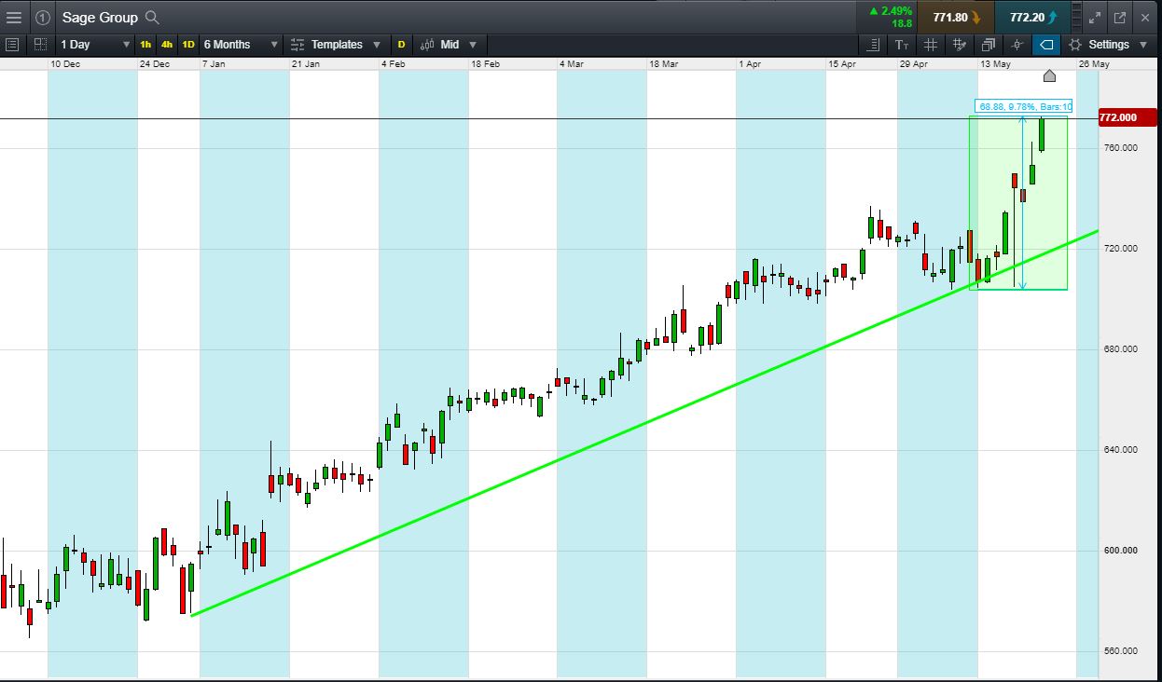Toggle the highlighted price label icon

(1046, 45)
